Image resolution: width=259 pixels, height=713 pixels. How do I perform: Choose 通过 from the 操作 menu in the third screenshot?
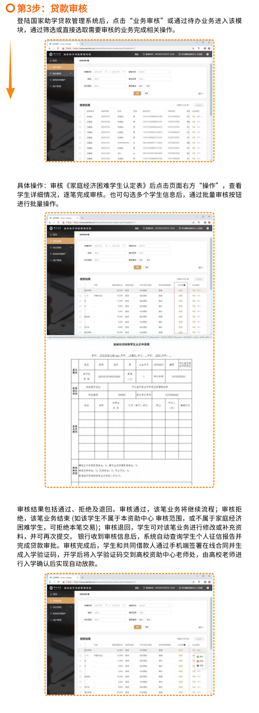pyautogui.click(x=200, y=656)
